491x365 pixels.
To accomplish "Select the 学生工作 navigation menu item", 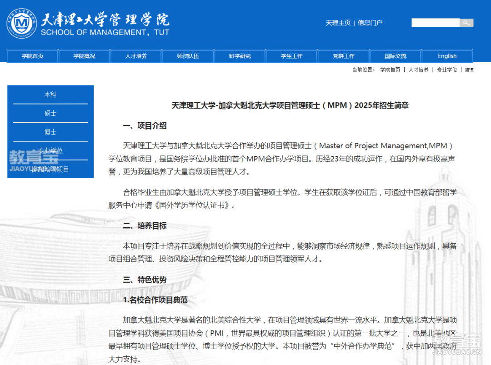I will (x=291, y=56).
